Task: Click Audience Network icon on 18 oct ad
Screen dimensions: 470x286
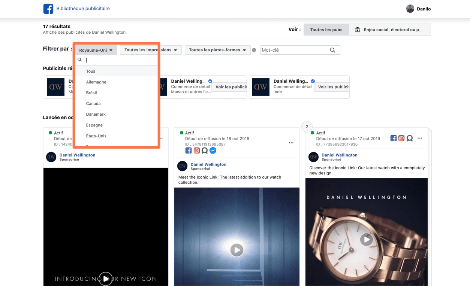Action: coord(205,150)
